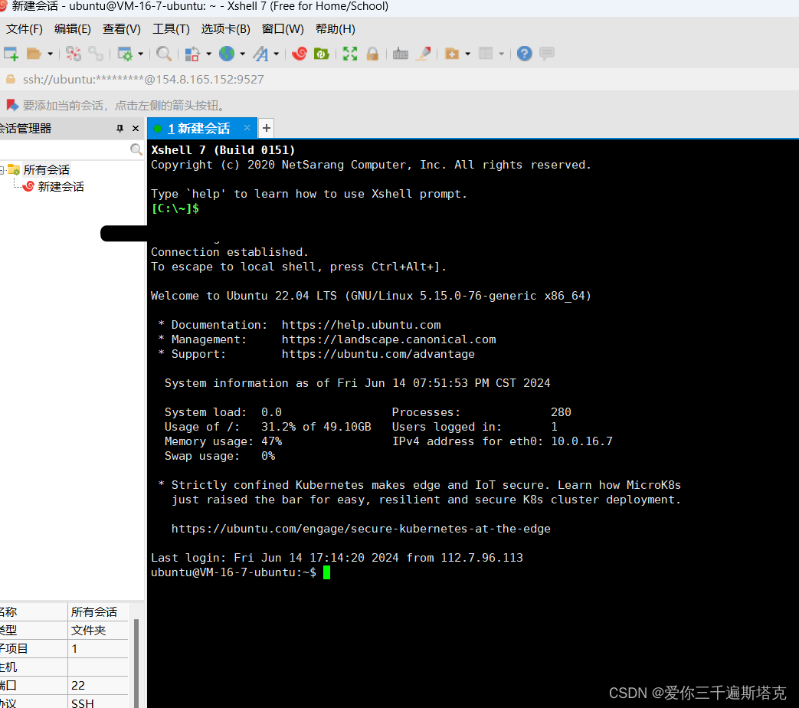
Task: Launch Xftp file transfer from the toolbar
Action: (x=321, y=54)
